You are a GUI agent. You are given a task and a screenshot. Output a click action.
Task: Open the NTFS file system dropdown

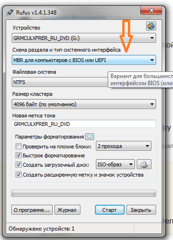click(x=60, y=82)
